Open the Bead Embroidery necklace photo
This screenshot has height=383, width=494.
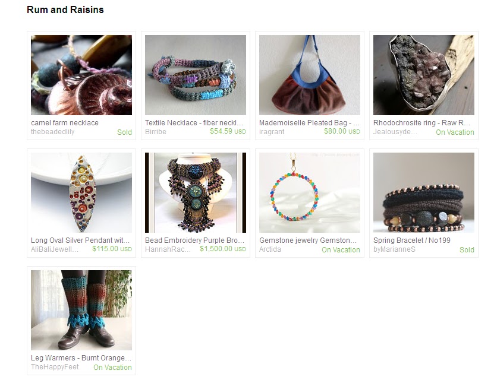point(196,192)
